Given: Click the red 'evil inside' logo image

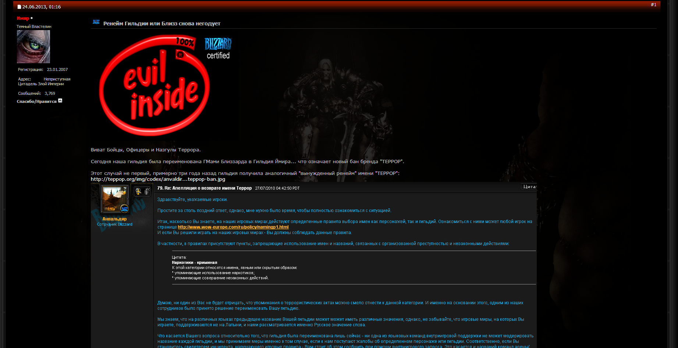Looking at the screenshot, I should click(154, 85).
